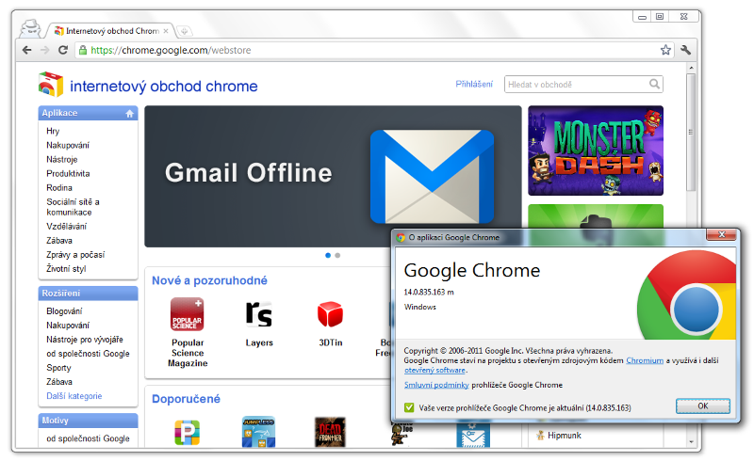Screen dimensions: 754x461
Task: Select the second carousel dot
Action: 337,256
